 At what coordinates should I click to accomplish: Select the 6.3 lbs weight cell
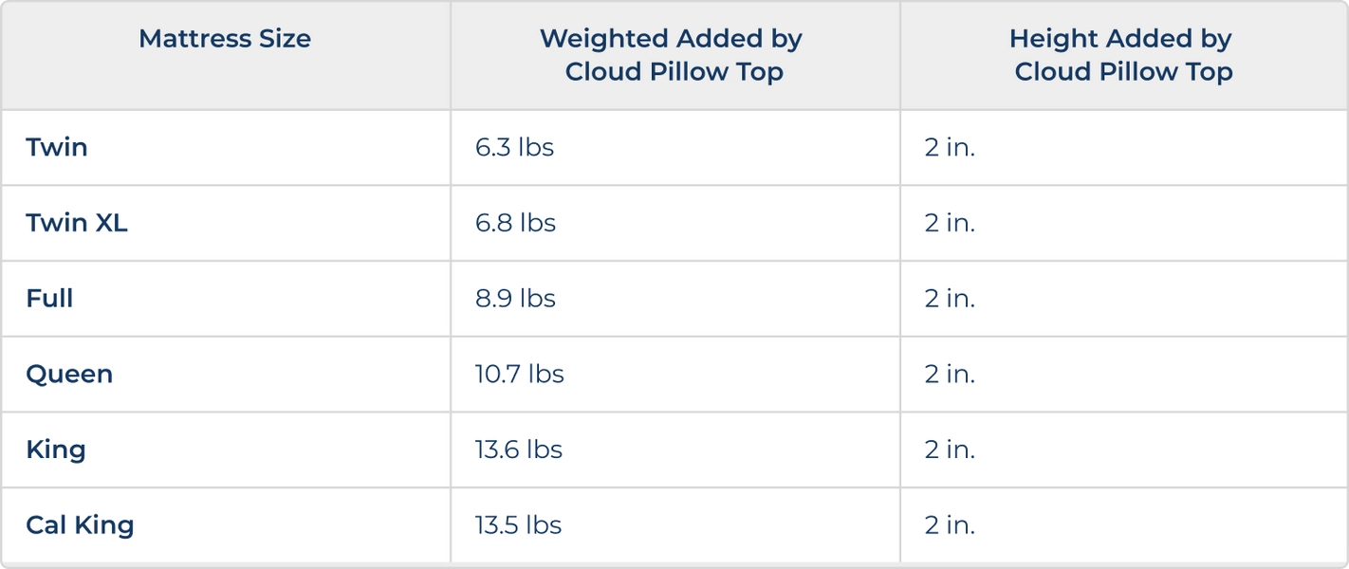pos(514,147)
